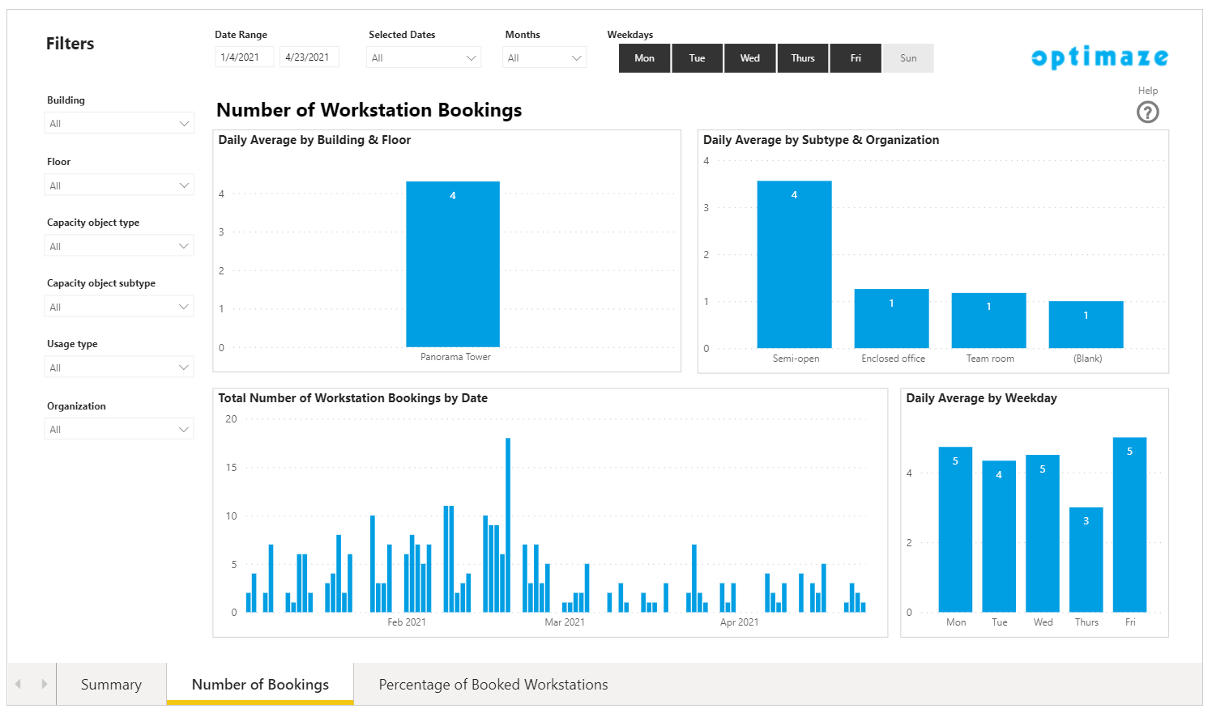The image size is (1212, 713).
Task: Expand the Building filter dropdown
Action: tap(119, 124)
